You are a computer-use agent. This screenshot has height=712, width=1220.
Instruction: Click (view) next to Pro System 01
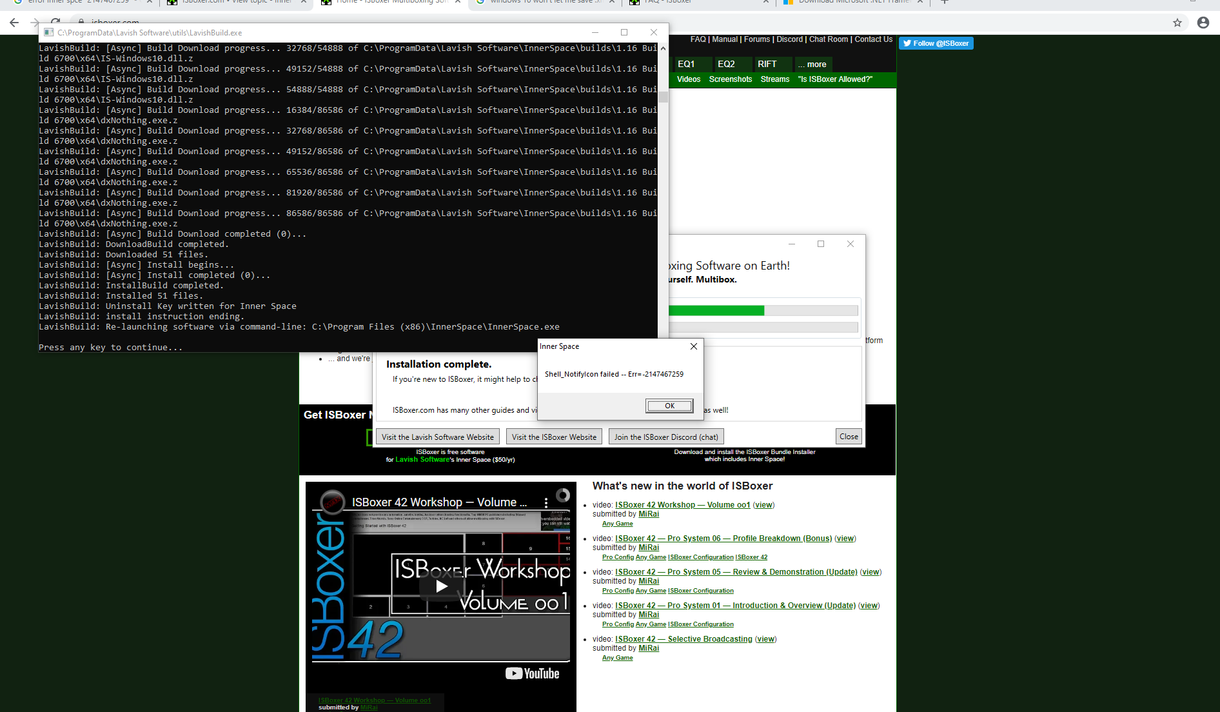point(869,606)
